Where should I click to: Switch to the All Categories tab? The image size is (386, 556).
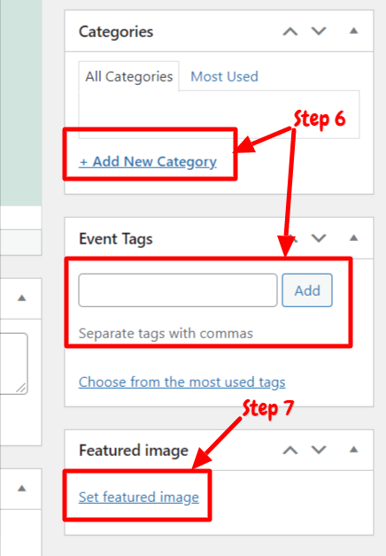pyautogui.click(x=129, y=77)
